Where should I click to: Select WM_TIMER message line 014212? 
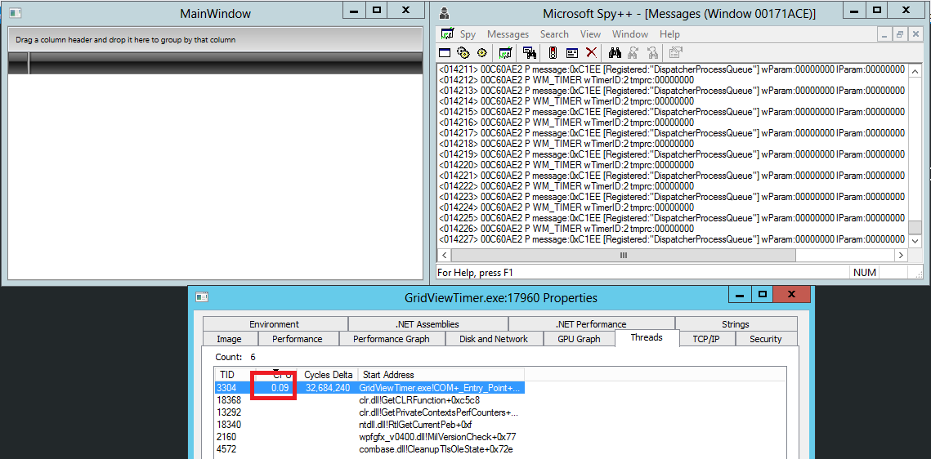pyautogui.click(x=566, y=80)
